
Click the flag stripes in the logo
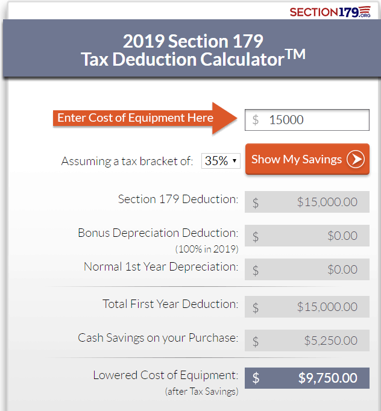pos(365,10)
